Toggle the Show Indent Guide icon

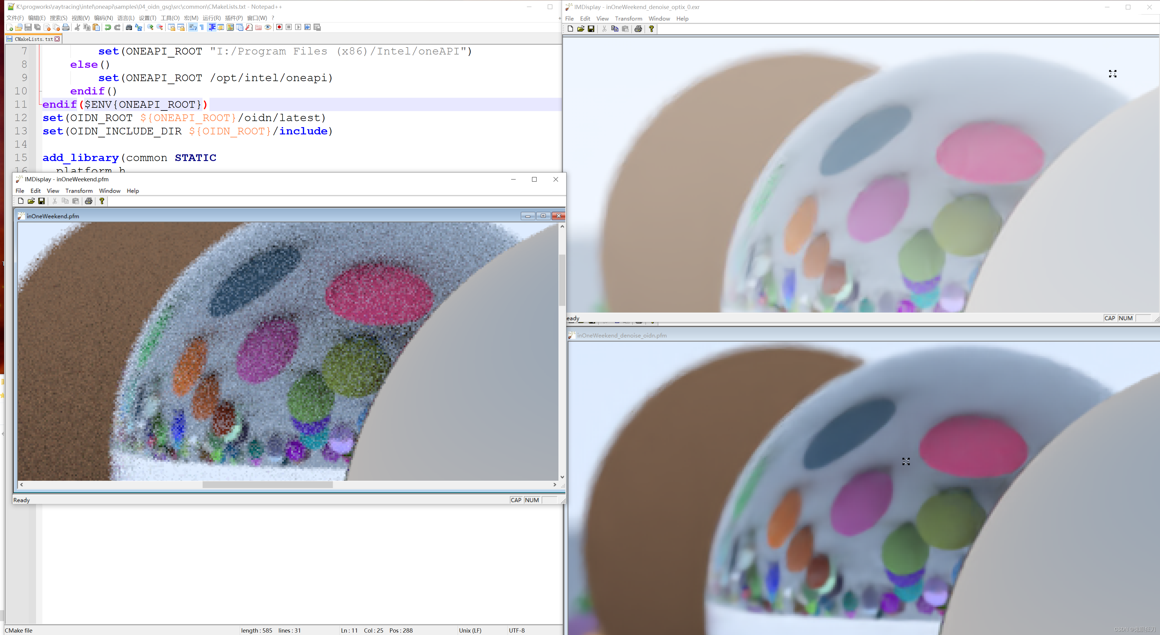212,28
